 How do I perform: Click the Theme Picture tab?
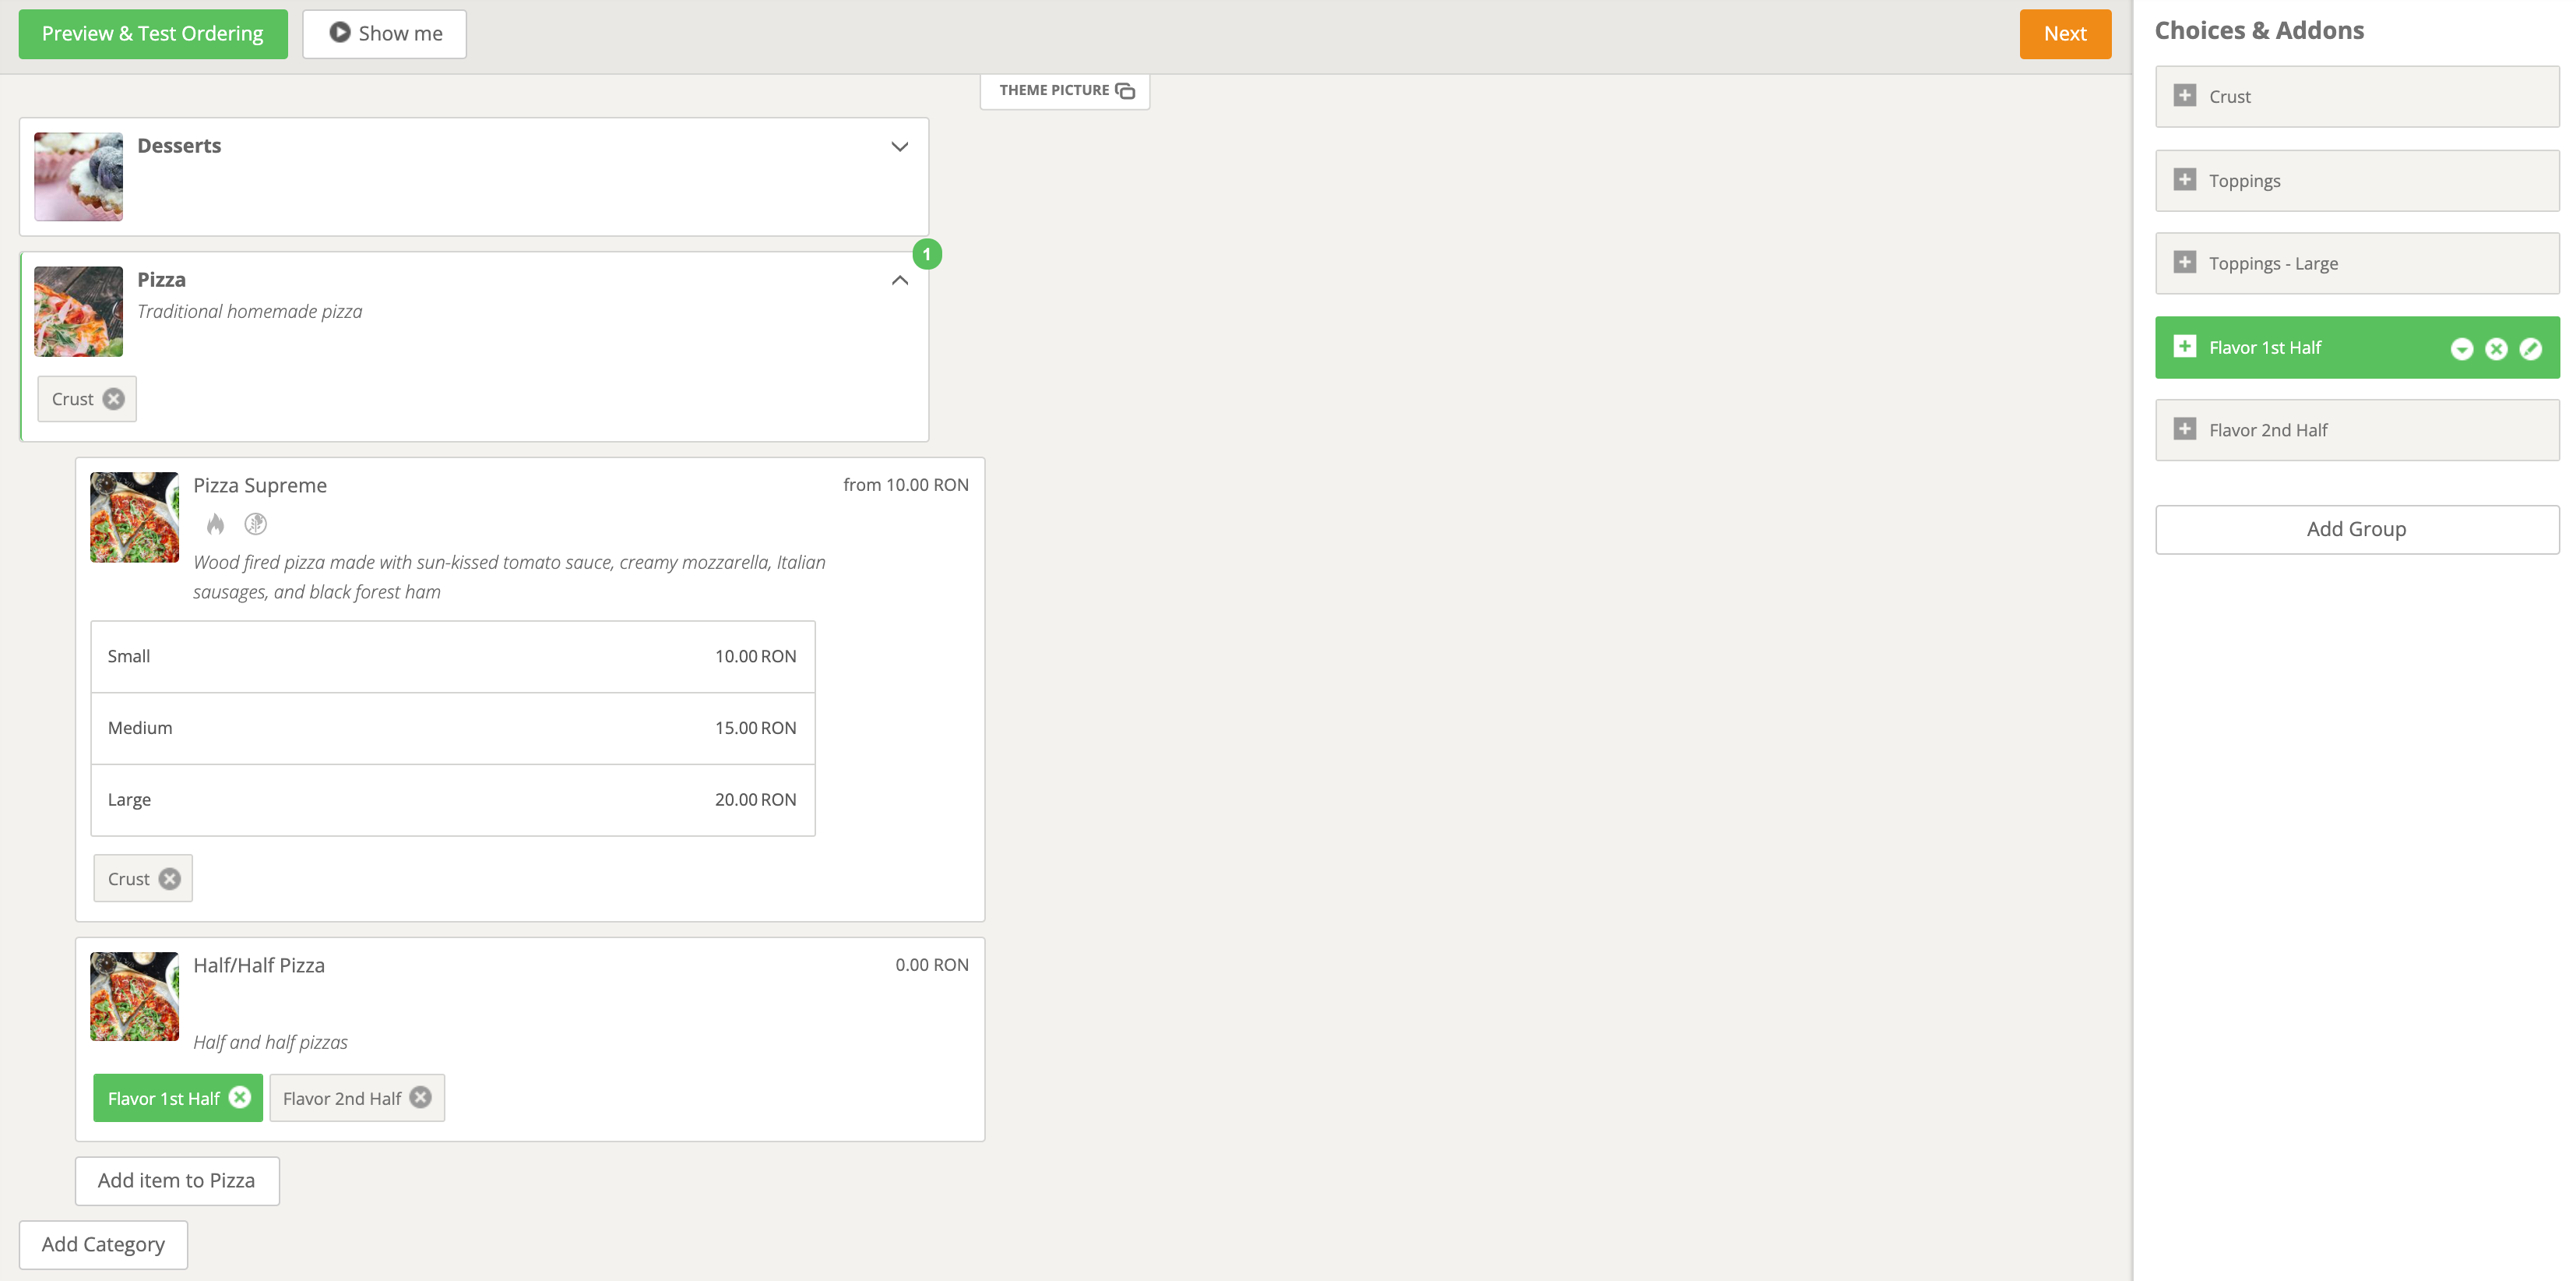[x=1065, y=91]
